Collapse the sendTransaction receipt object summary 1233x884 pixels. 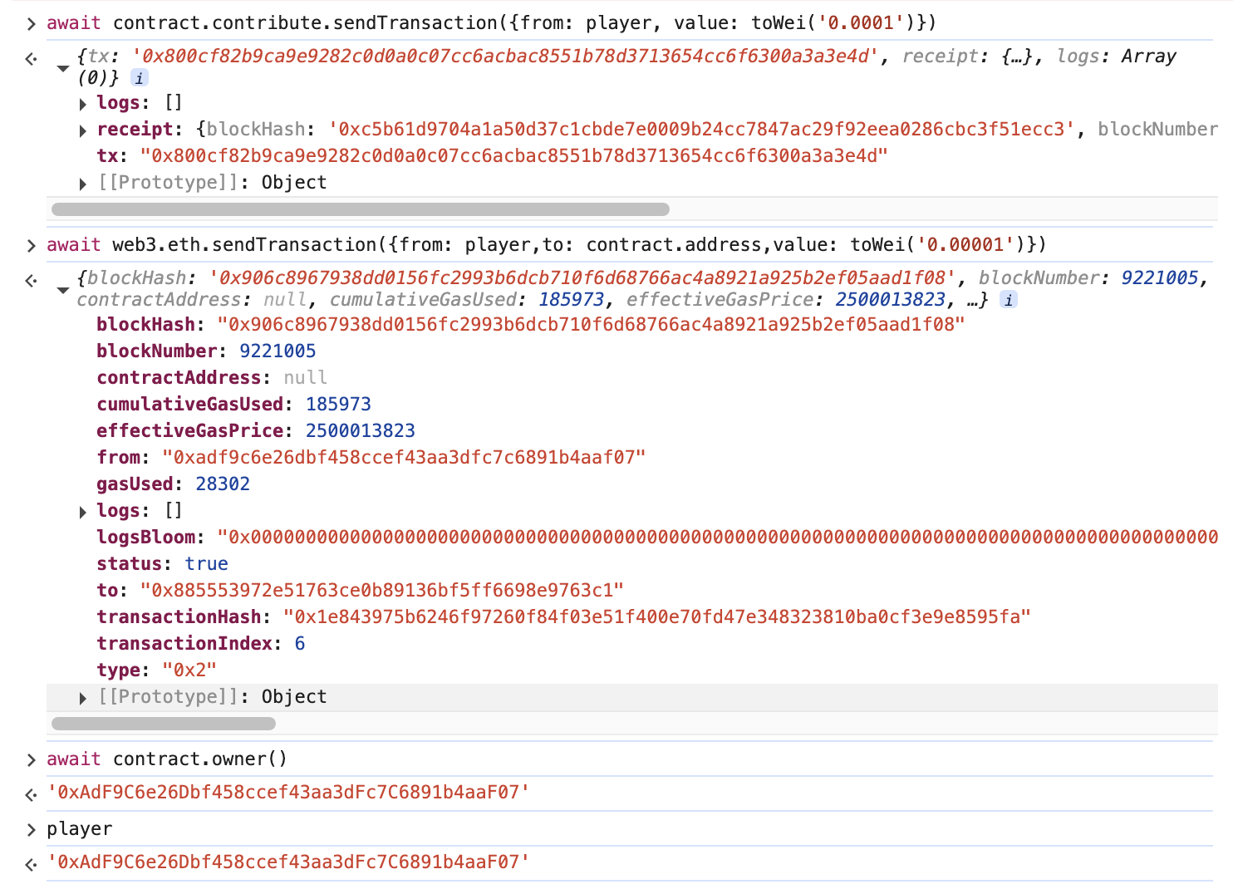62,290
